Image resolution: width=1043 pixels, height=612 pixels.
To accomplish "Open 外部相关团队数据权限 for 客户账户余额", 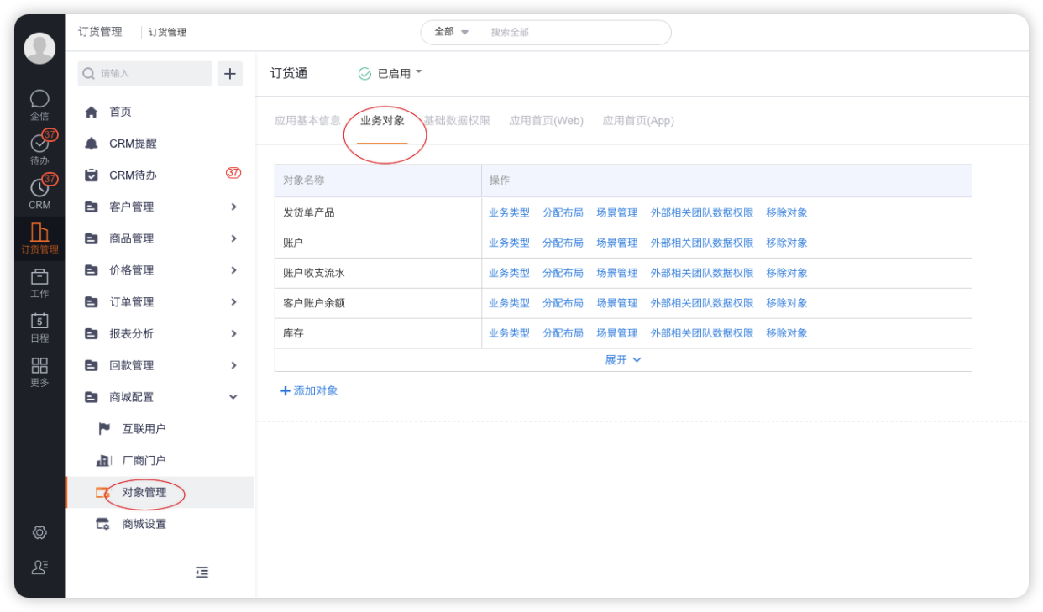I will pyautogui.click(x=702, y=303).
